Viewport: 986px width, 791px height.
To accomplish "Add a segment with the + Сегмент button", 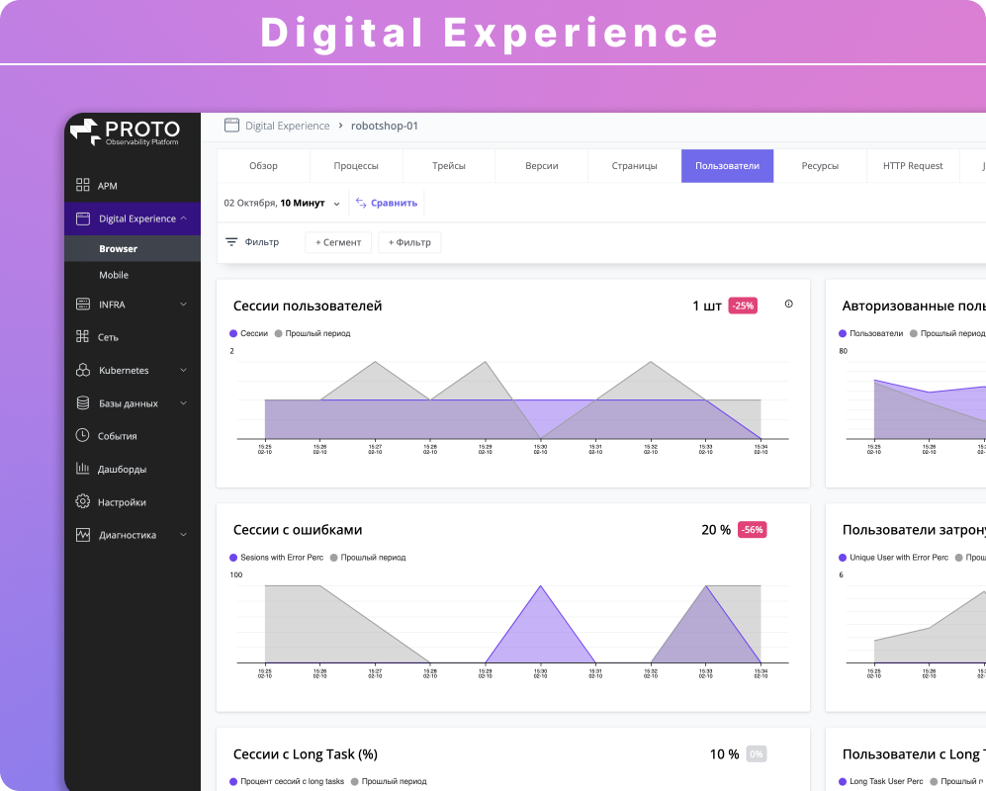I will (x=338, y=241).
